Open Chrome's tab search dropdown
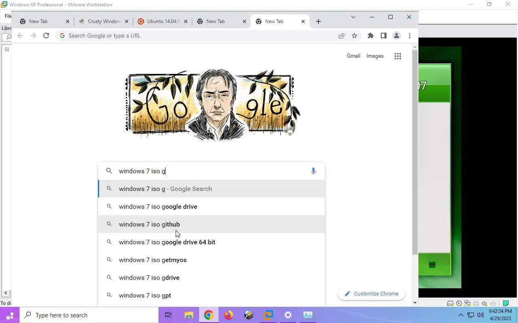The image size is (518, 323). coord(353,17)
